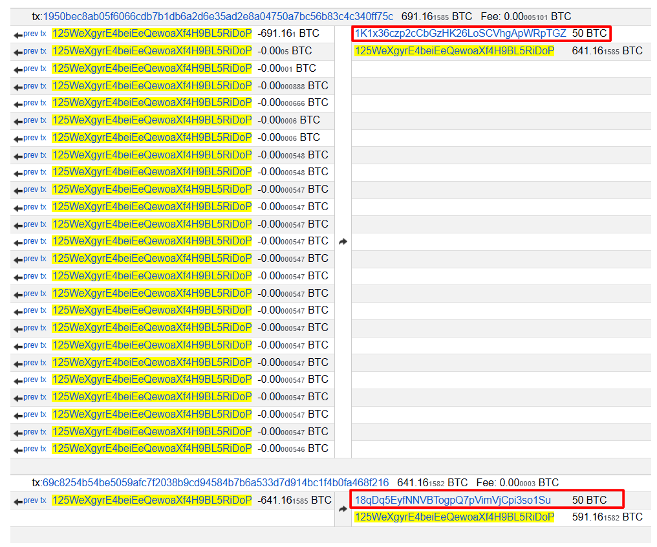Follow 'prev tx' link in -0.00000666 BTC row
Screen dimensions: 657x547
[35, 103]
